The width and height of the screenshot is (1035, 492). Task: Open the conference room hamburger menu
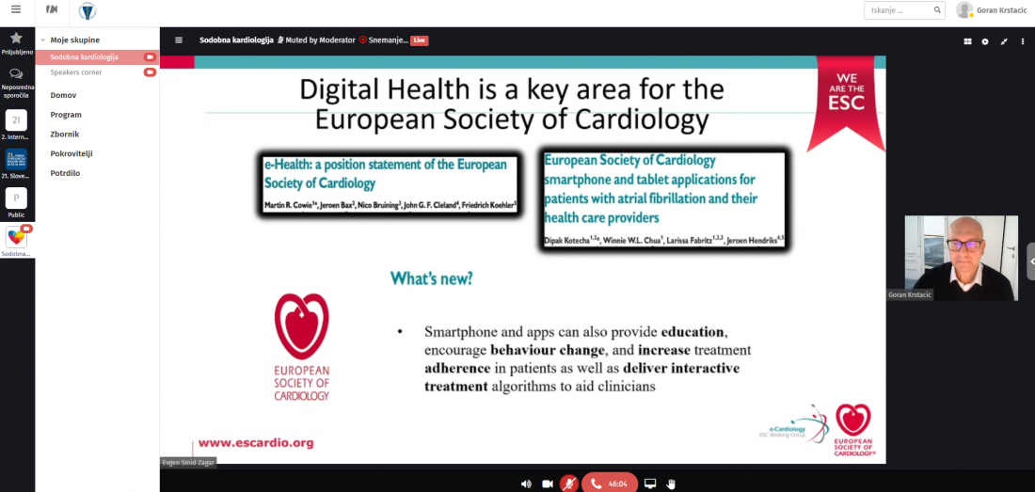pyautogui.click(x=178, y=40)
